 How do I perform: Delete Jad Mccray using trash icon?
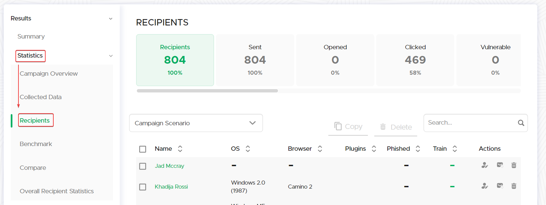tap(514, 165)
